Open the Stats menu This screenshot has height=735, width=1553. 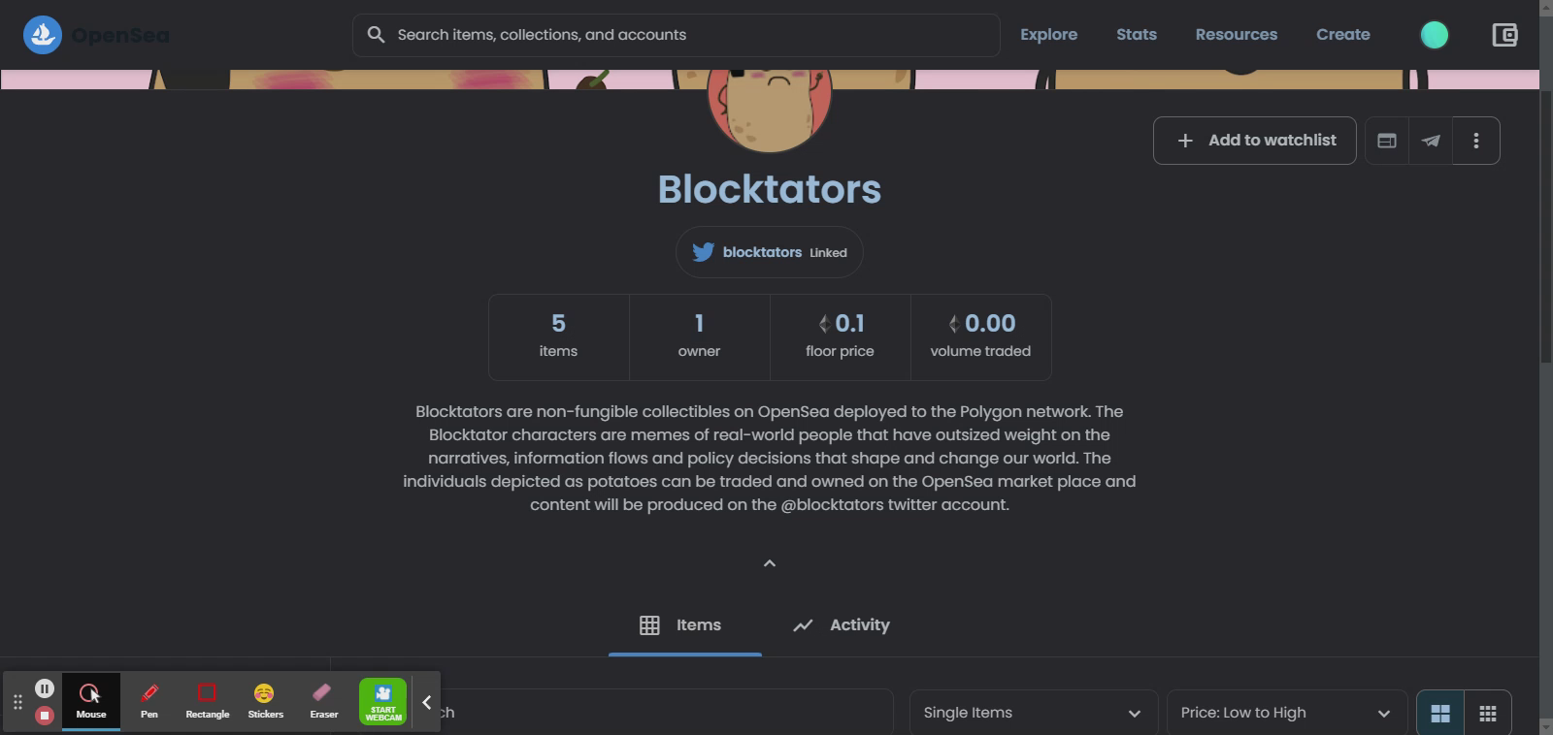[x=1137, y=35]
